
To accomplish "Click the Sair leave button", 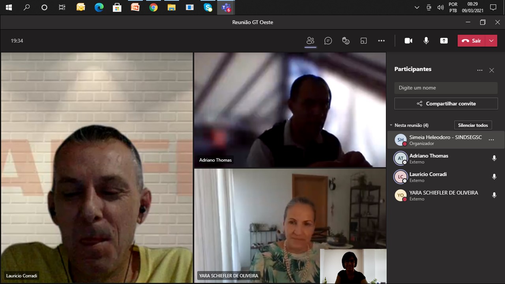I will pyautogui.click(x=472, y=41).
